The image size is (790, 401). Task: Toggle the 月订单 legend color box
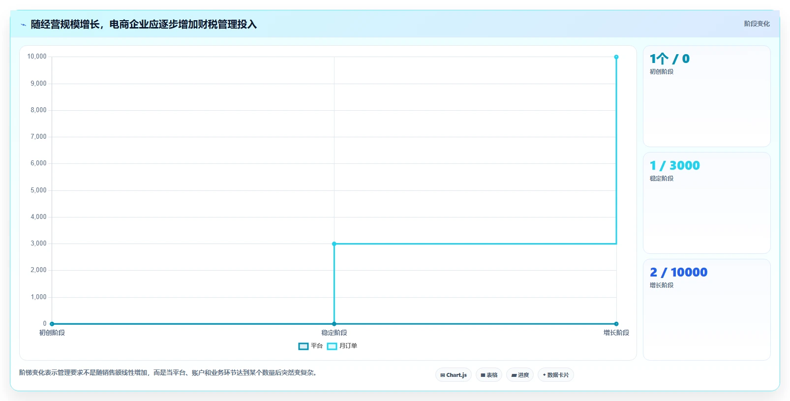(x=332, y=346)
